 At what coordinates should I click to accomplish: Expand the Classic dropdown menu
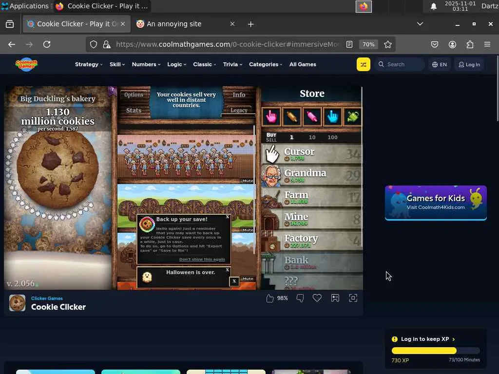click(205, 64)
